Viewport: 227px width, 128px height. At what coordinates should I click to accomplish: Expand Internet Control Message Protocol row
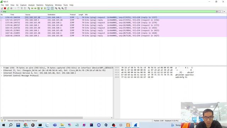pyautogui.click(x=1, y=76)
